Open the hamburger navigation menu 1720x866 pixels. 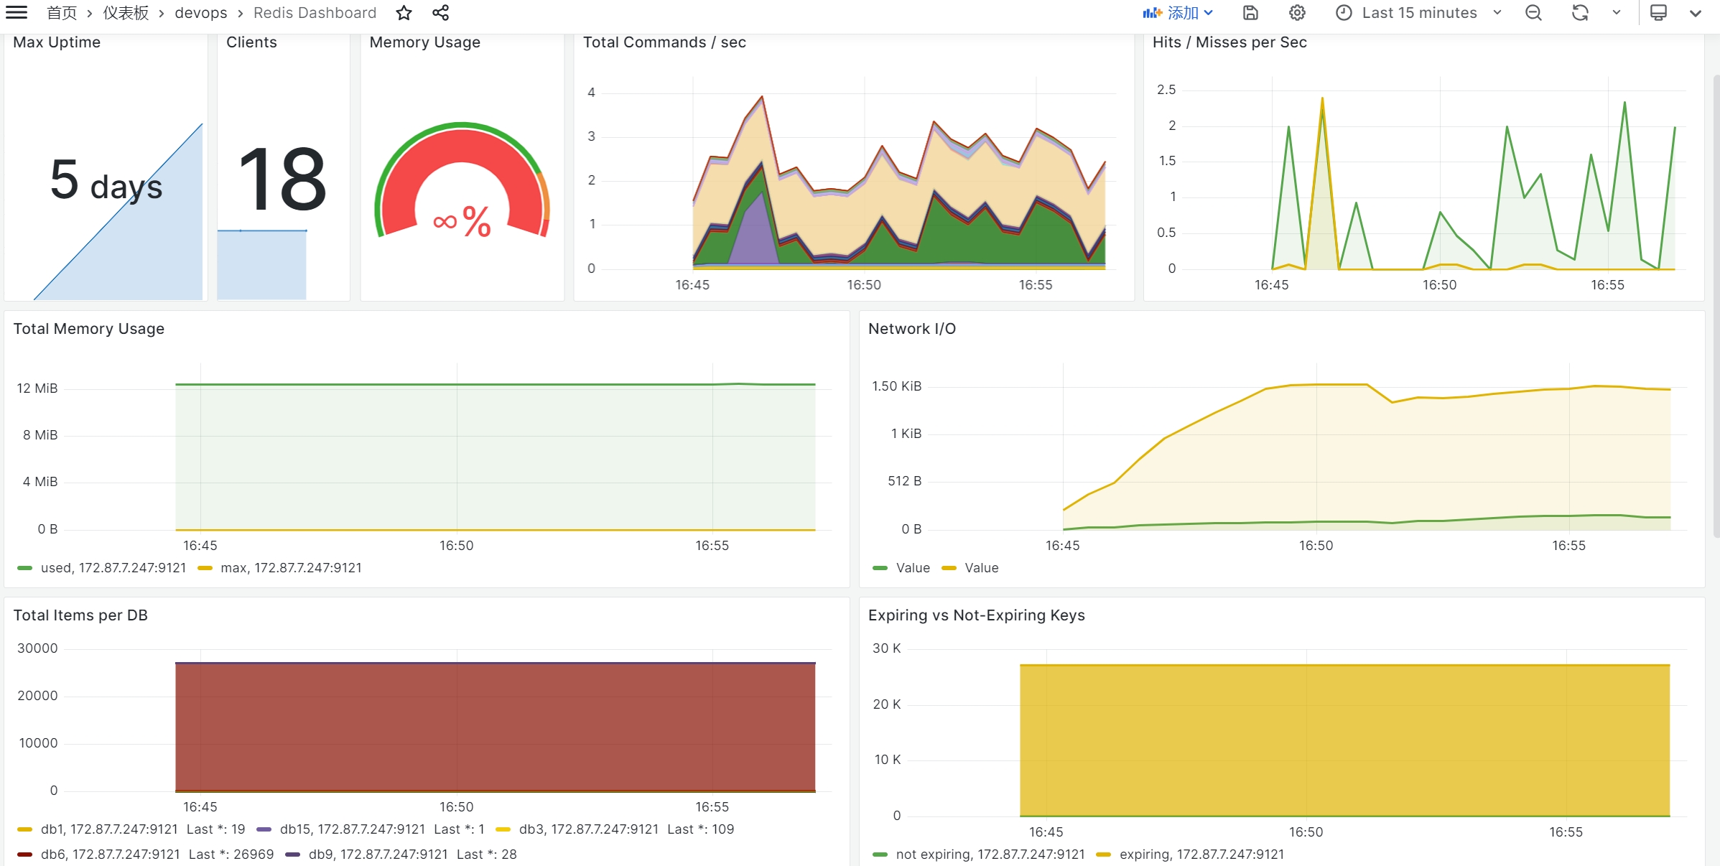pyautogui.click(x=16, y=13)
